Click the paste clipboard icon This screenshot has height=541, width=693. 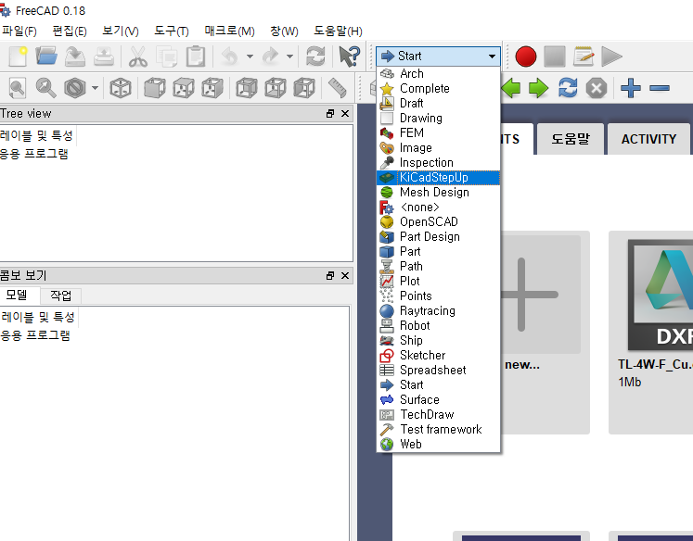coord(196,57)
